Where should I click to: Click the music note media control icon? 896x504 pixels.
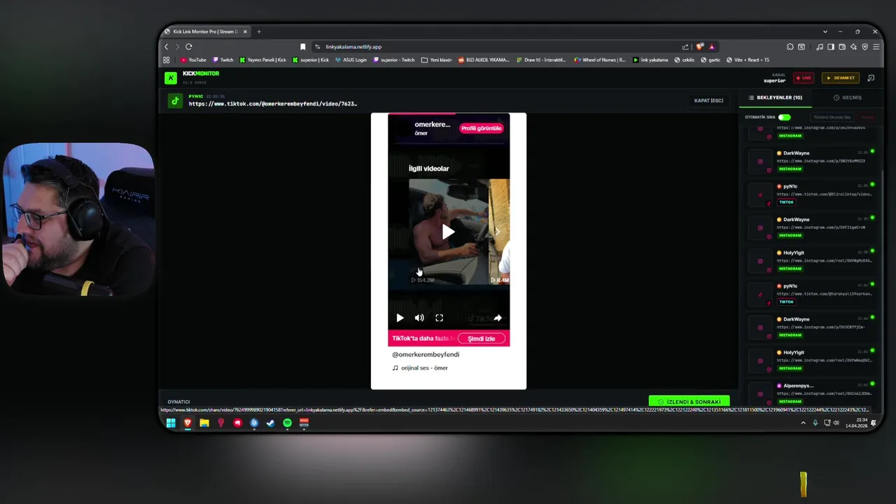pyautogui.click(x=820, y=47)
